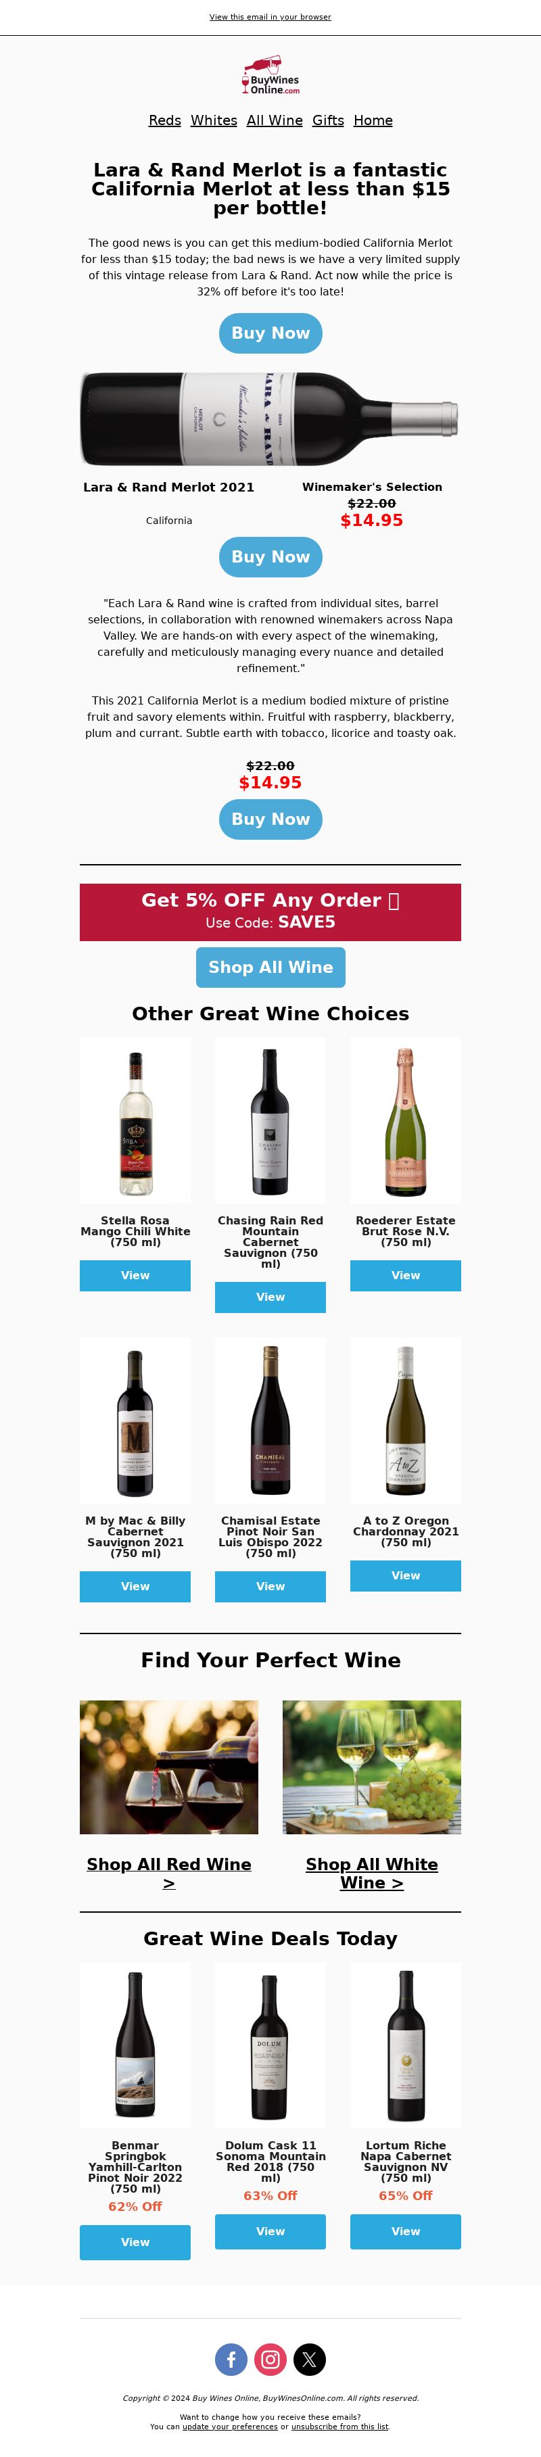This screenshot has width=541, height=2457.
Task: Open View this email in your browser
Action: (x=270, y=17)
